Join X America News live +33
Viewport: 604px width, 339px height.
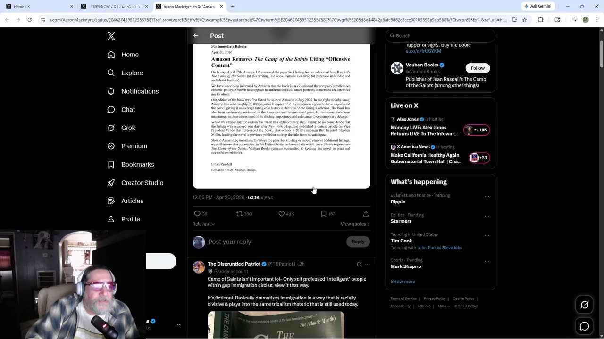pos(479,158)
